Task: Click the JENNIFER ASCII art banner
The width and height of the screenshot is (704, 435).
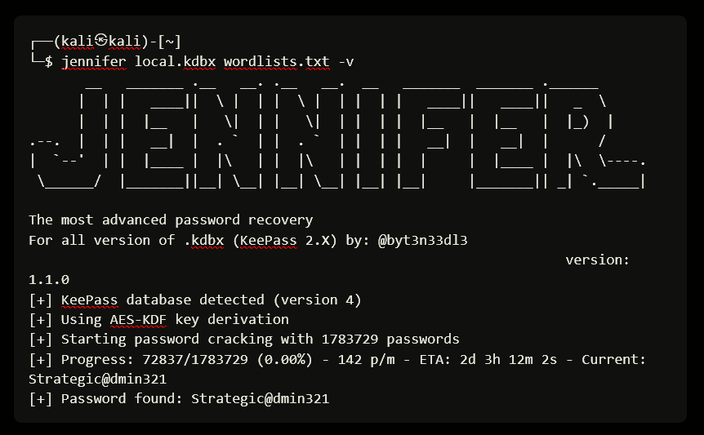Action: 337,135
